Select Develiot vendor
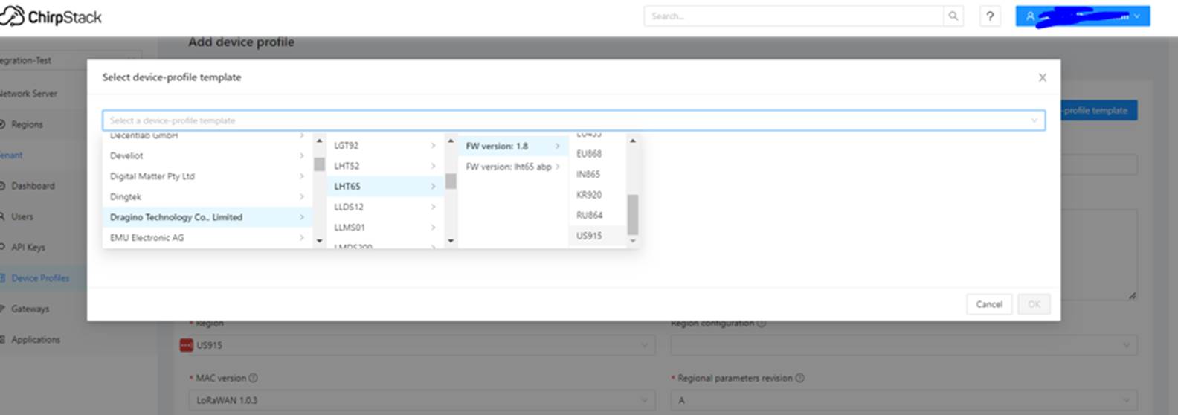 (x=206, y=155)
